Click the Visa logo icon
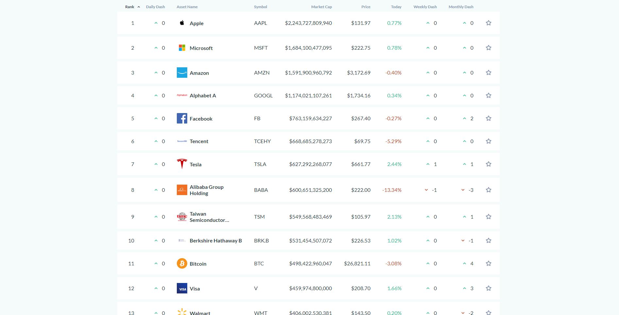619x315 pixels. [182, 288]
